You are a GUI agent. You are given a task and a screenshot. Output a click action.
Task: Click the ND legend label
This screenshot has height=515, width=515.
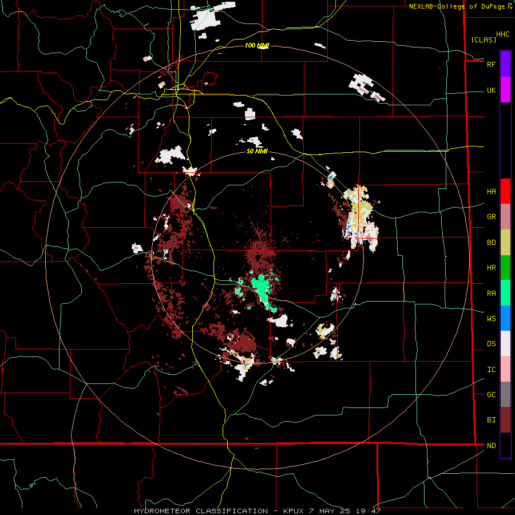pos(491,446)
